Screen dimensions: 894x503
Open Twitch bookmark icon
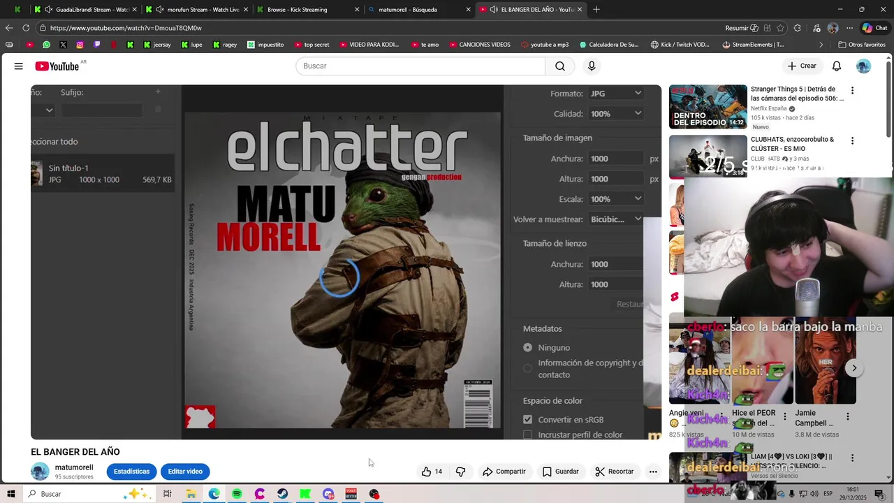click(x=96, y=45)
